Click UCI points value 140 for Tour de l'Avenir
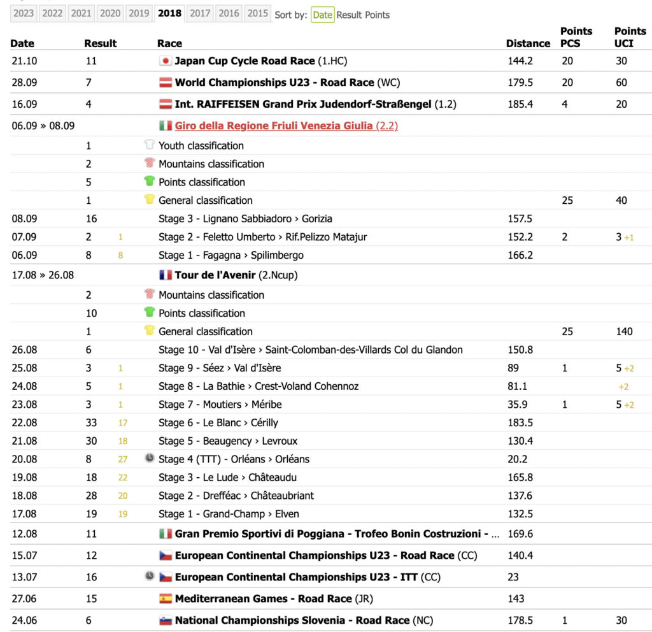 pyautogui.click(x=624, y=332)
